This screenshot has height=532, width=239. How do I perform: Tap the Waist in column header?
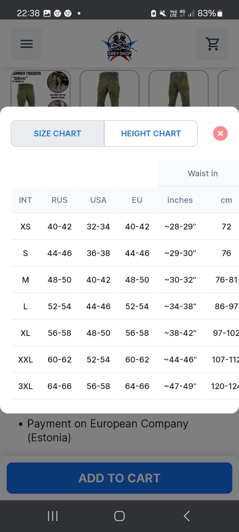tap(203, 173)
